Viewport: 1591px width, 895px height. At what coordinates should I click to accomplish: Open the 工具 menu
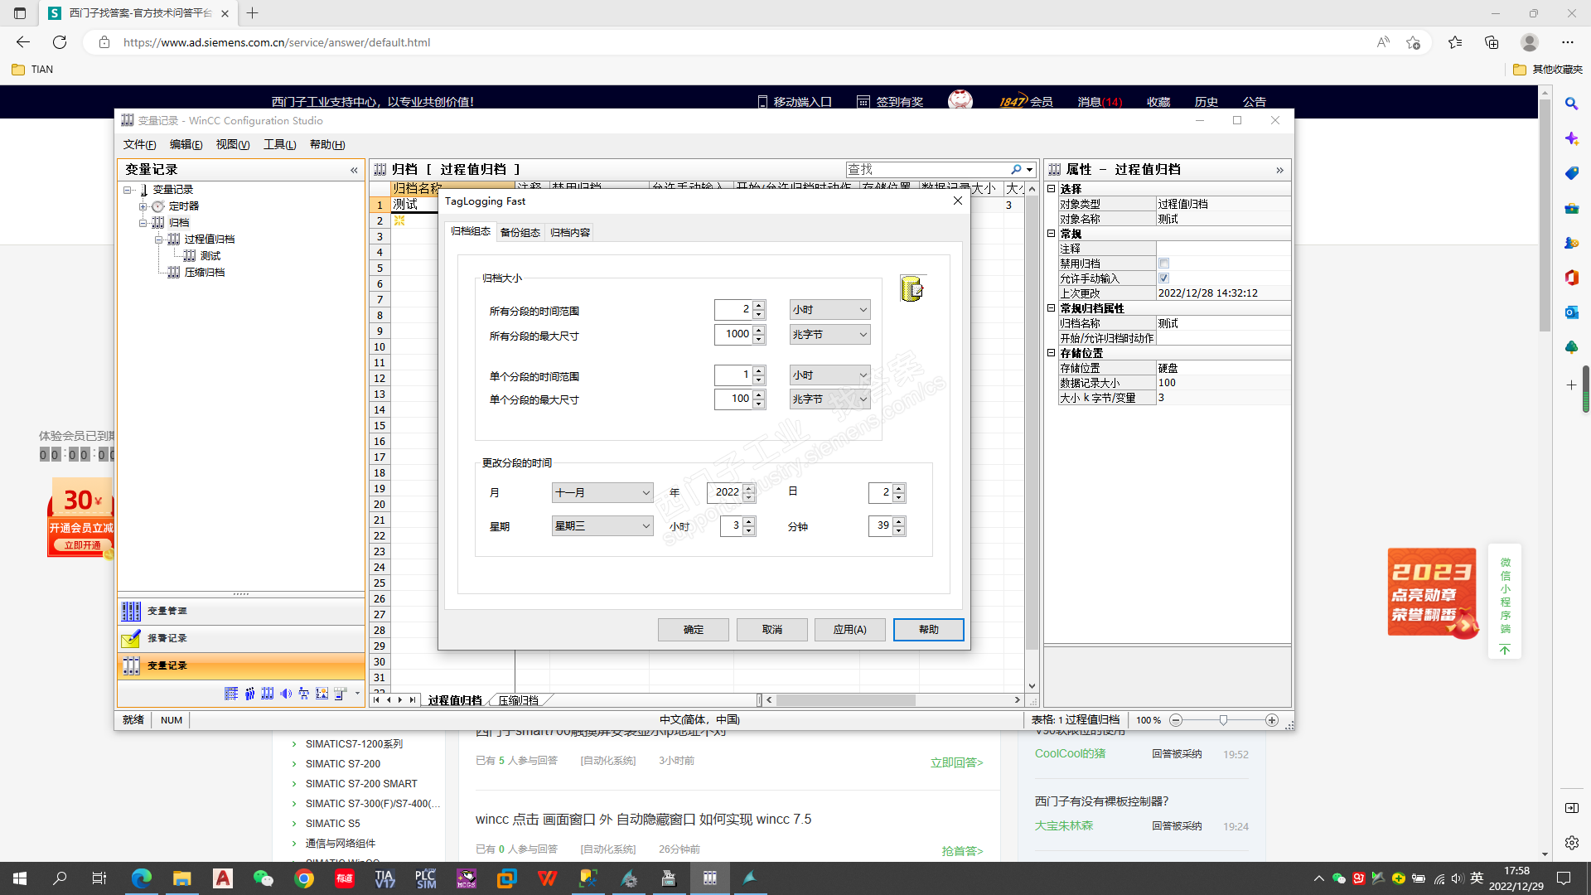pyautogui.click(x=279, y=145)
